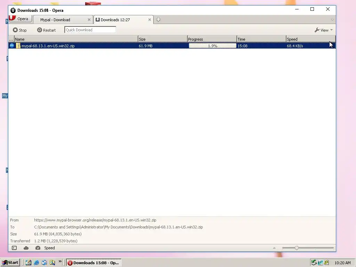Image resolution: width=356 pixels, height=267 pixels.
Task: Open the Windows Start menu
Action: (x=10, y=263)
